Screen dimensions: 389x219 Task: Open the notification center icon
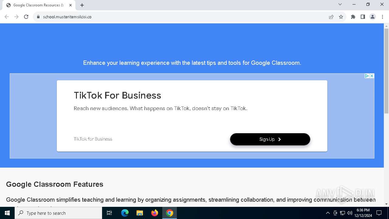(x=379, y=213)
